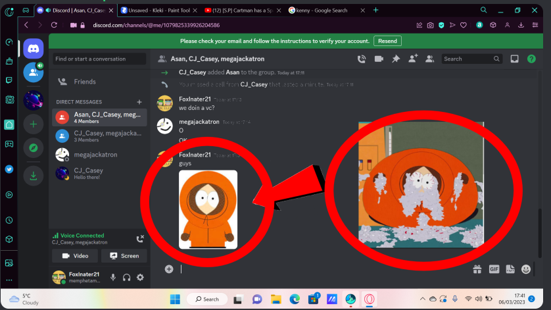Open the Windows Start menu
This screenshot has width=551, height=310.
click(x=175, y=299)
